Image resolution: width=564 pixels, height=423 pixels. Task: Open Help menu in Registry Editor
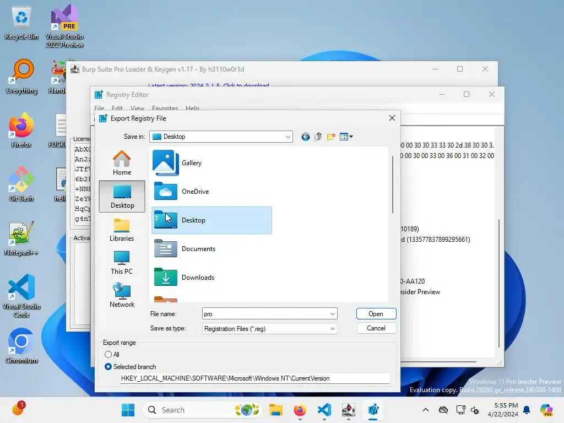click(x=192, y=108)
